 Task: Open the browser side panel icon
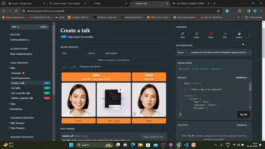click(248, 11)
